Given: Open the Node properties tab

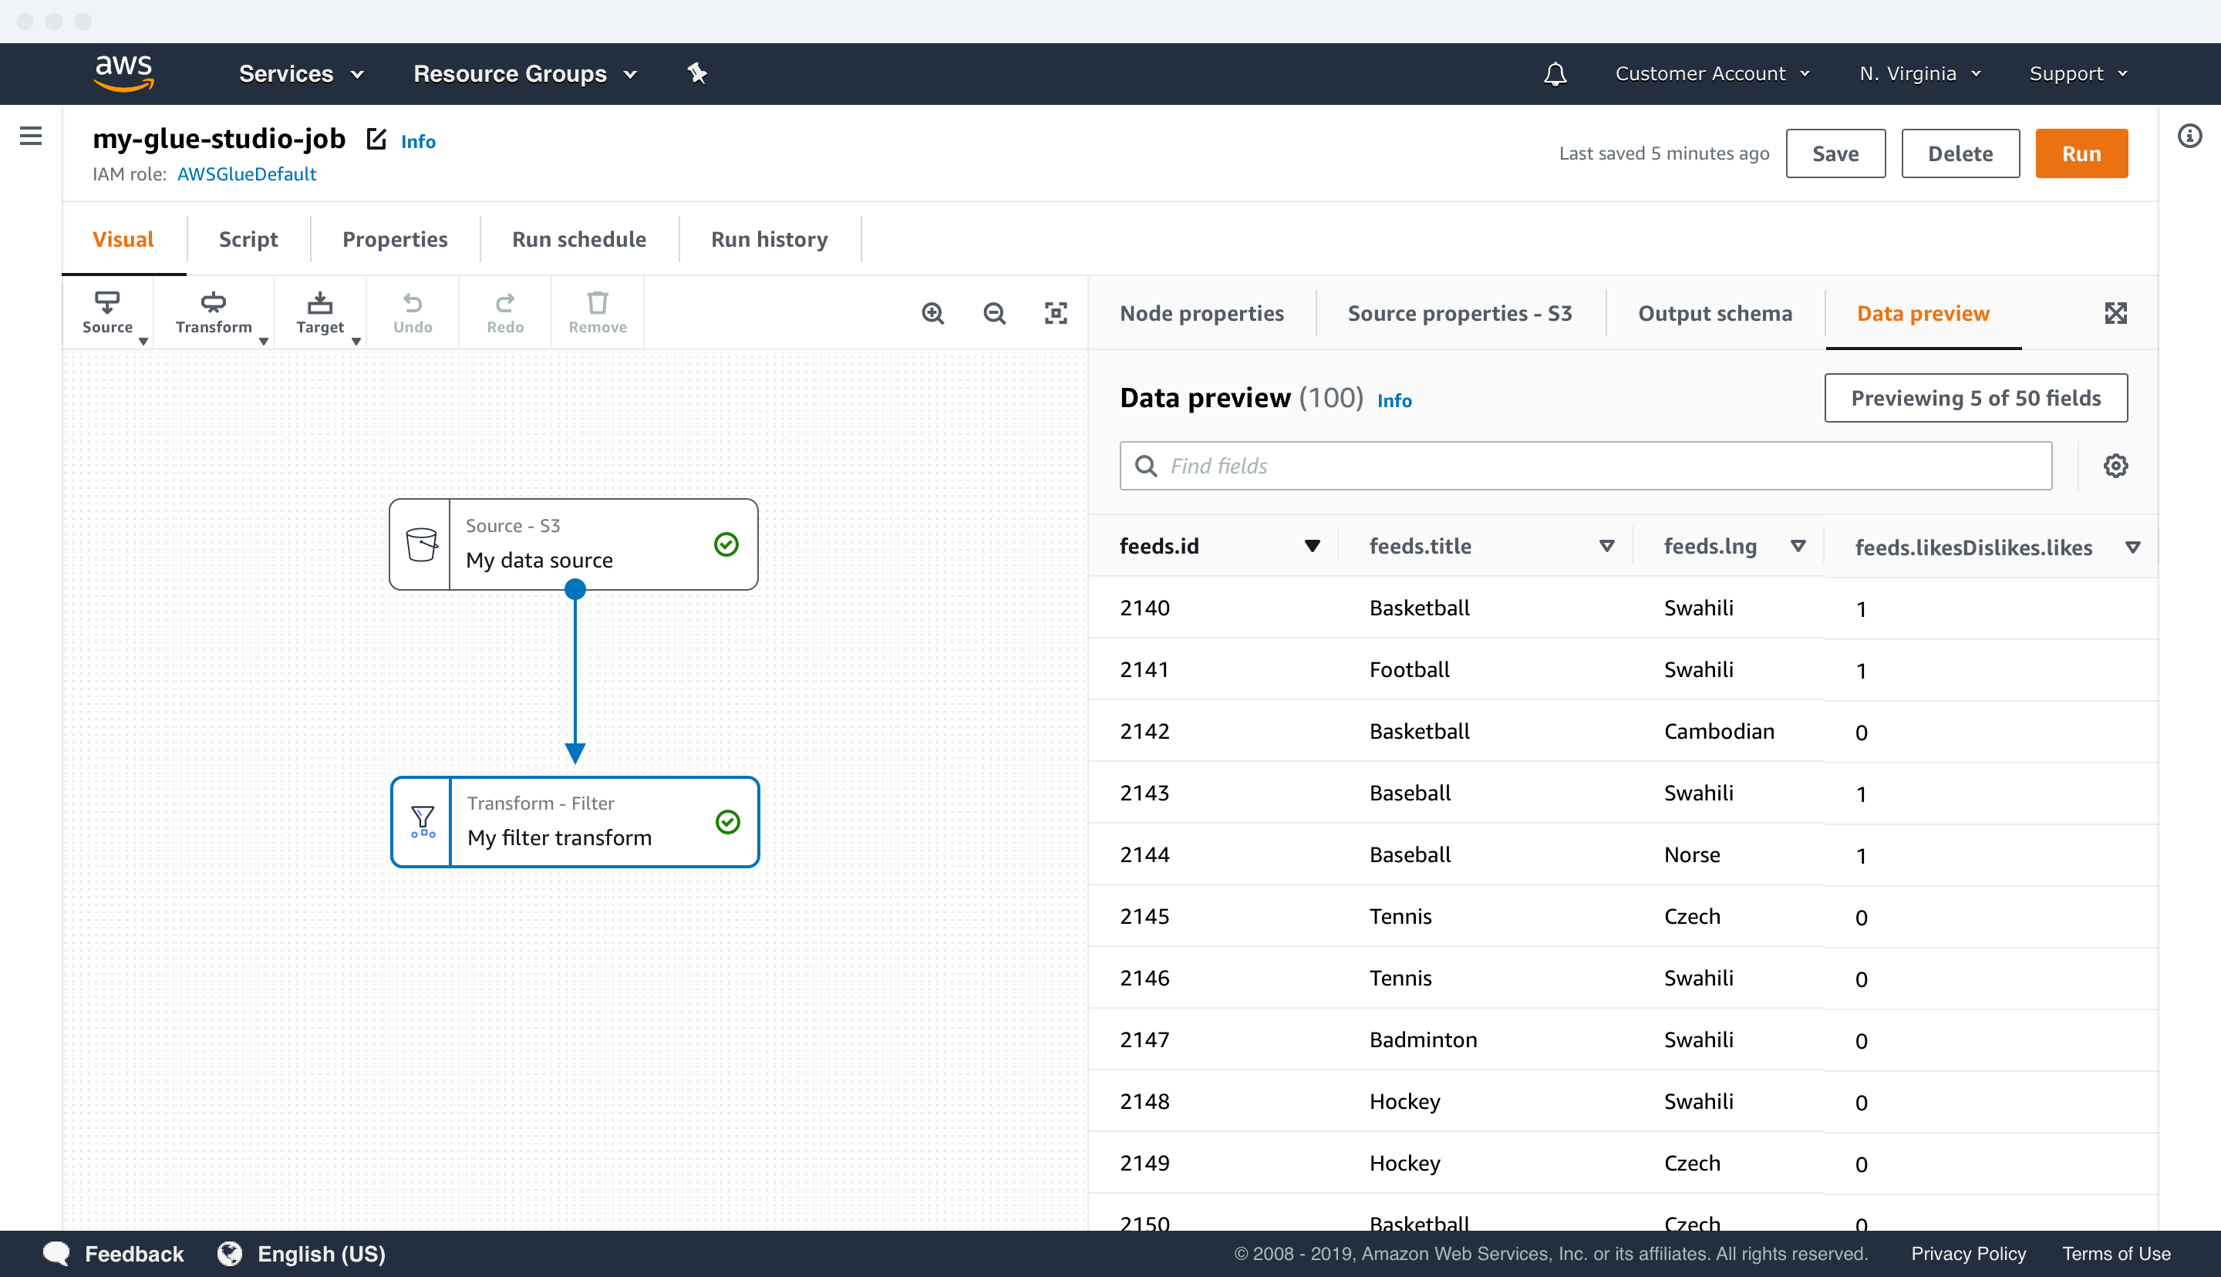Looking at the screenshot, I should coord(1201,313).
